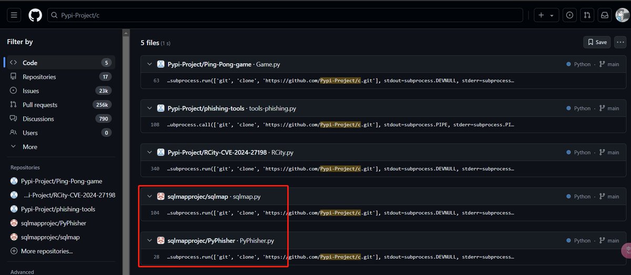Click avatar icon of sqlmapprojec/PyPhisher result

(x=161, y=240)
